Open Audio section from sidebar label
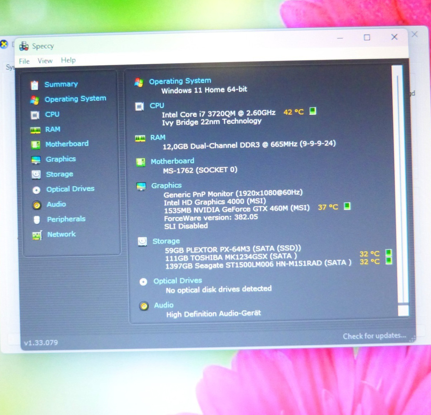431x415 pixels. click(56, 204)
